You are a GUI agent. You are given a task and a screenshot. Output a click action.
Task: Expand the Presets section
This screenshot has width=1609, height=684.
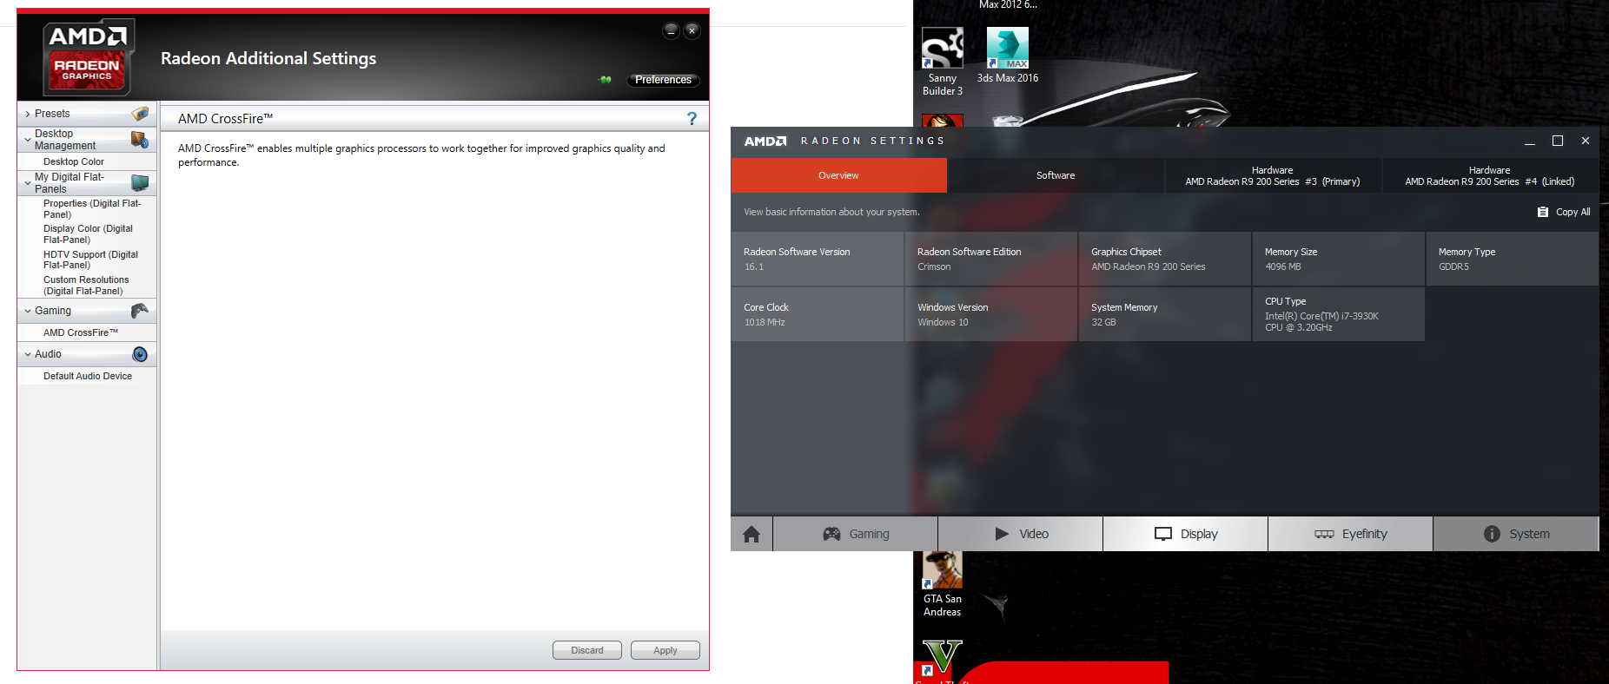[28, 114]
